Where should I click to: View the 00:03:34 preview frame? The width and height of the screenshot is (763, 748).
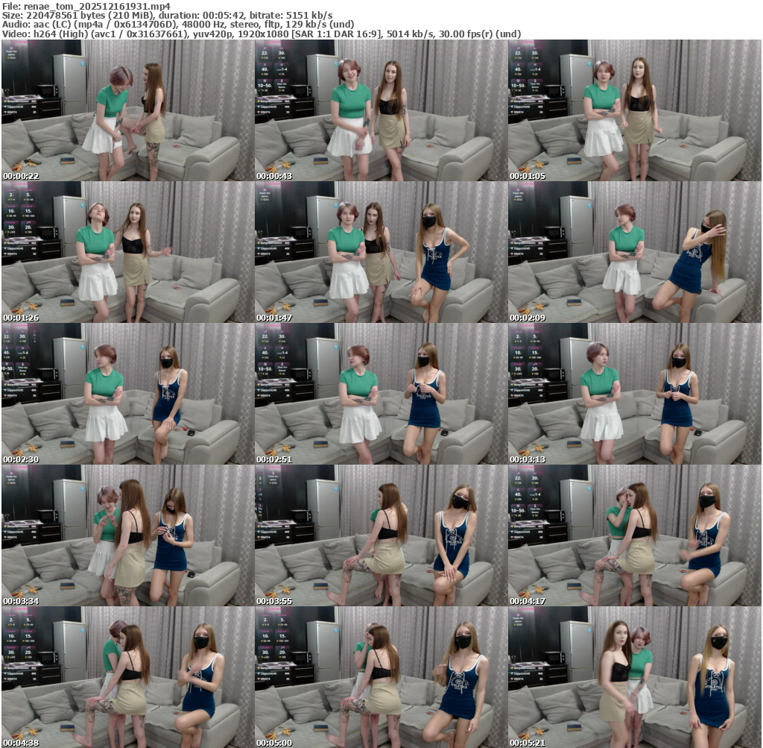coord(127,535)
